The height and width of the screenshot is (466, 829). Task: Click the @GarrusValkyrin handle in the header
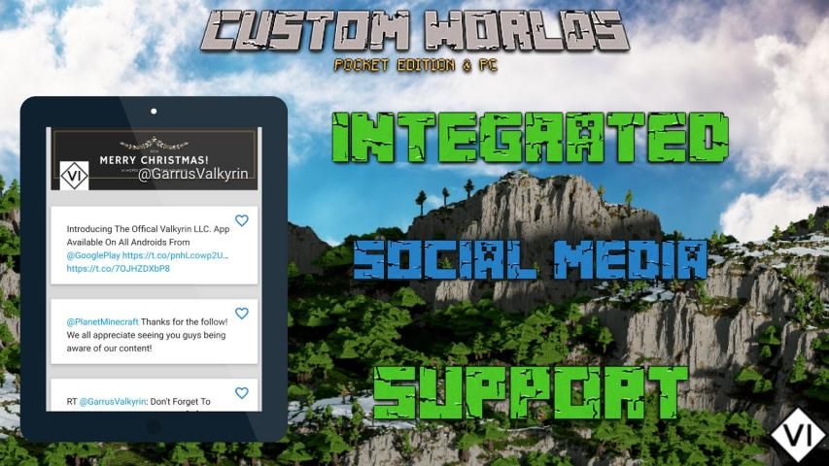pos(196,175)
